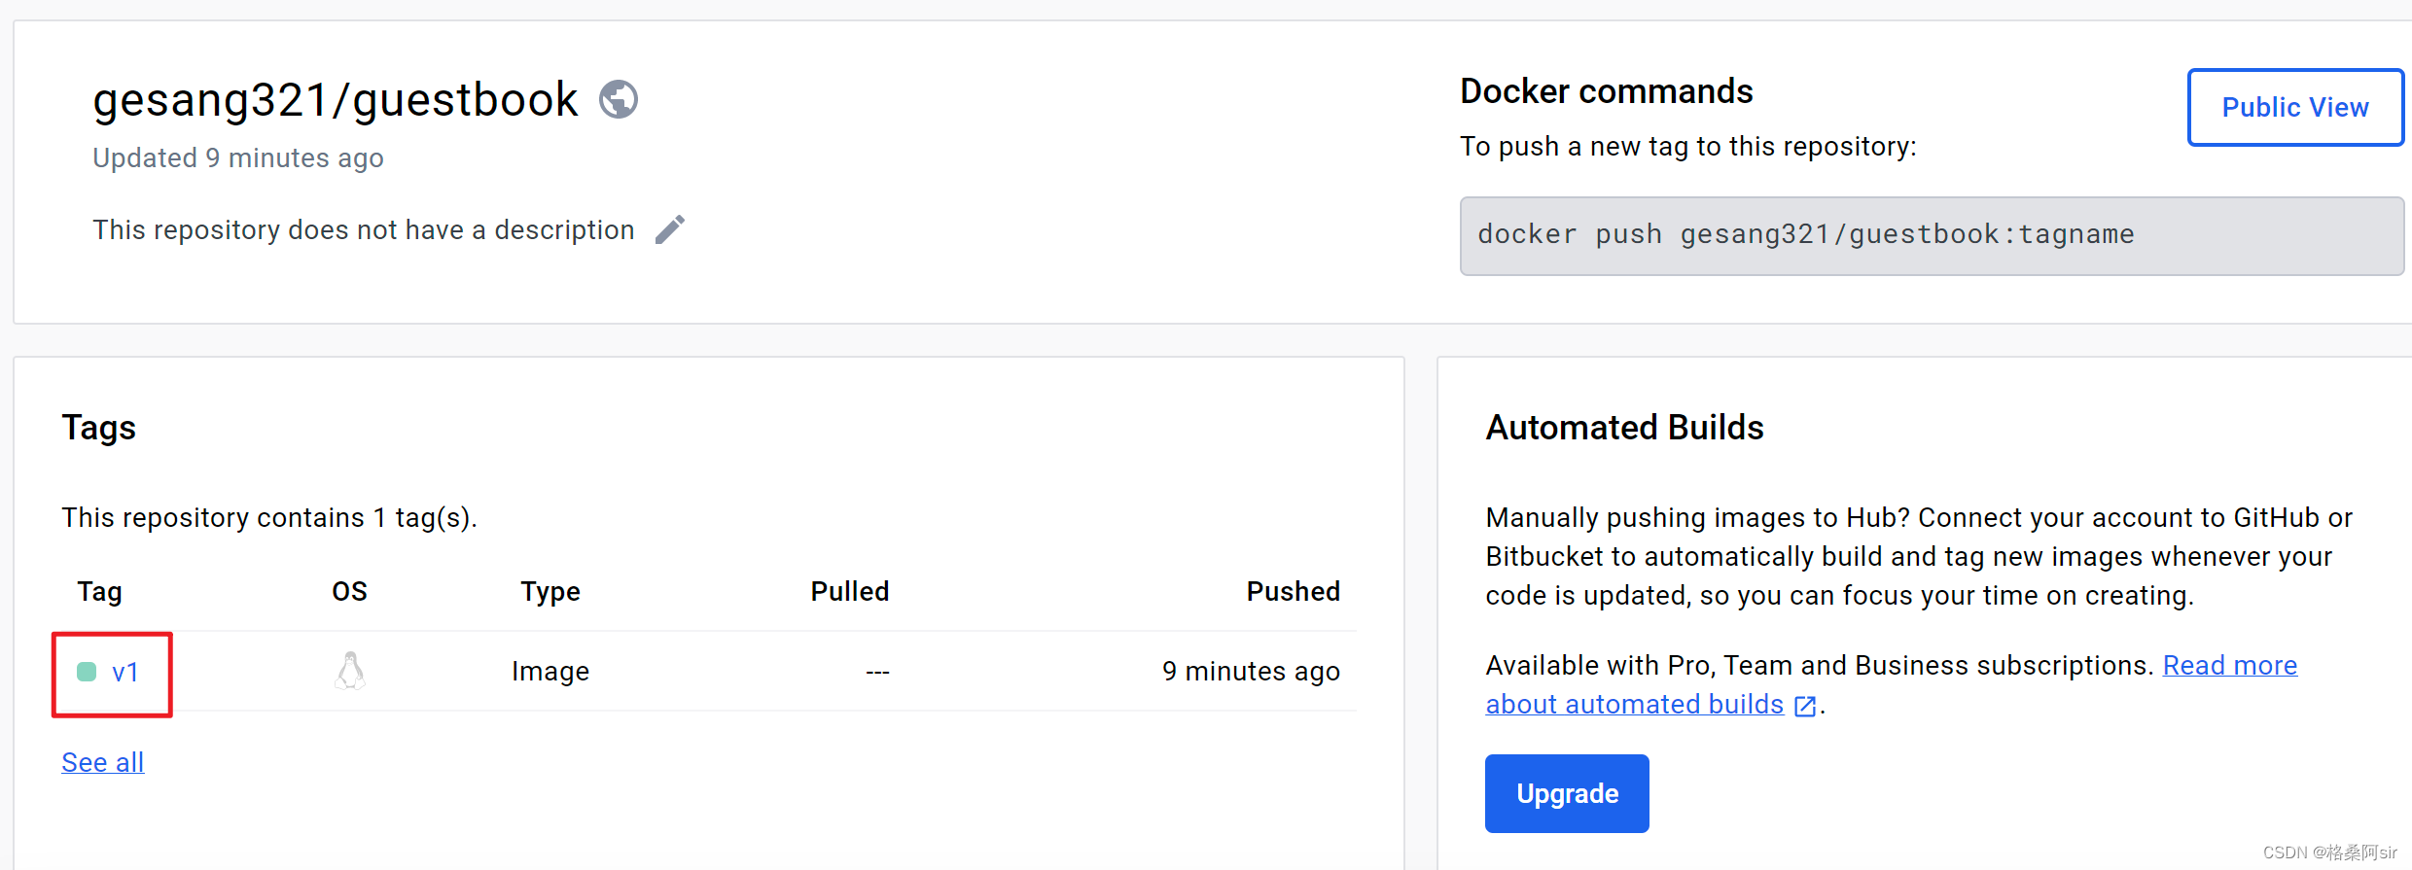This screenshot has height=870, width=2412.
Task: Open the Read more link
Action: pos(2229,665)
